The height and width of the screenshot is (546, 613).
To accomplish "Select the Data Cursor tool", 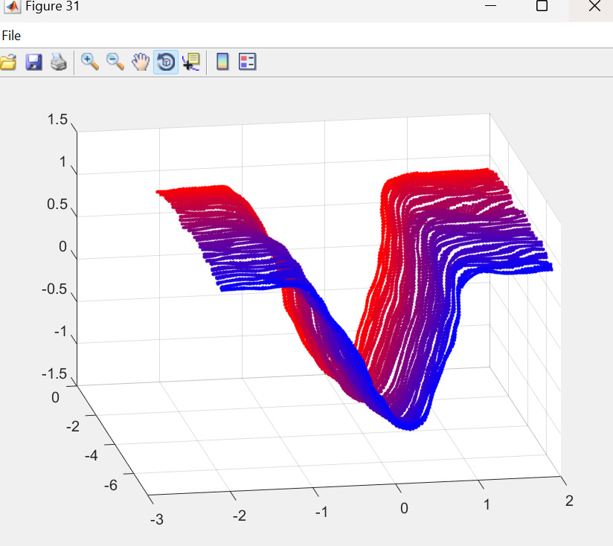I will 191,62.
